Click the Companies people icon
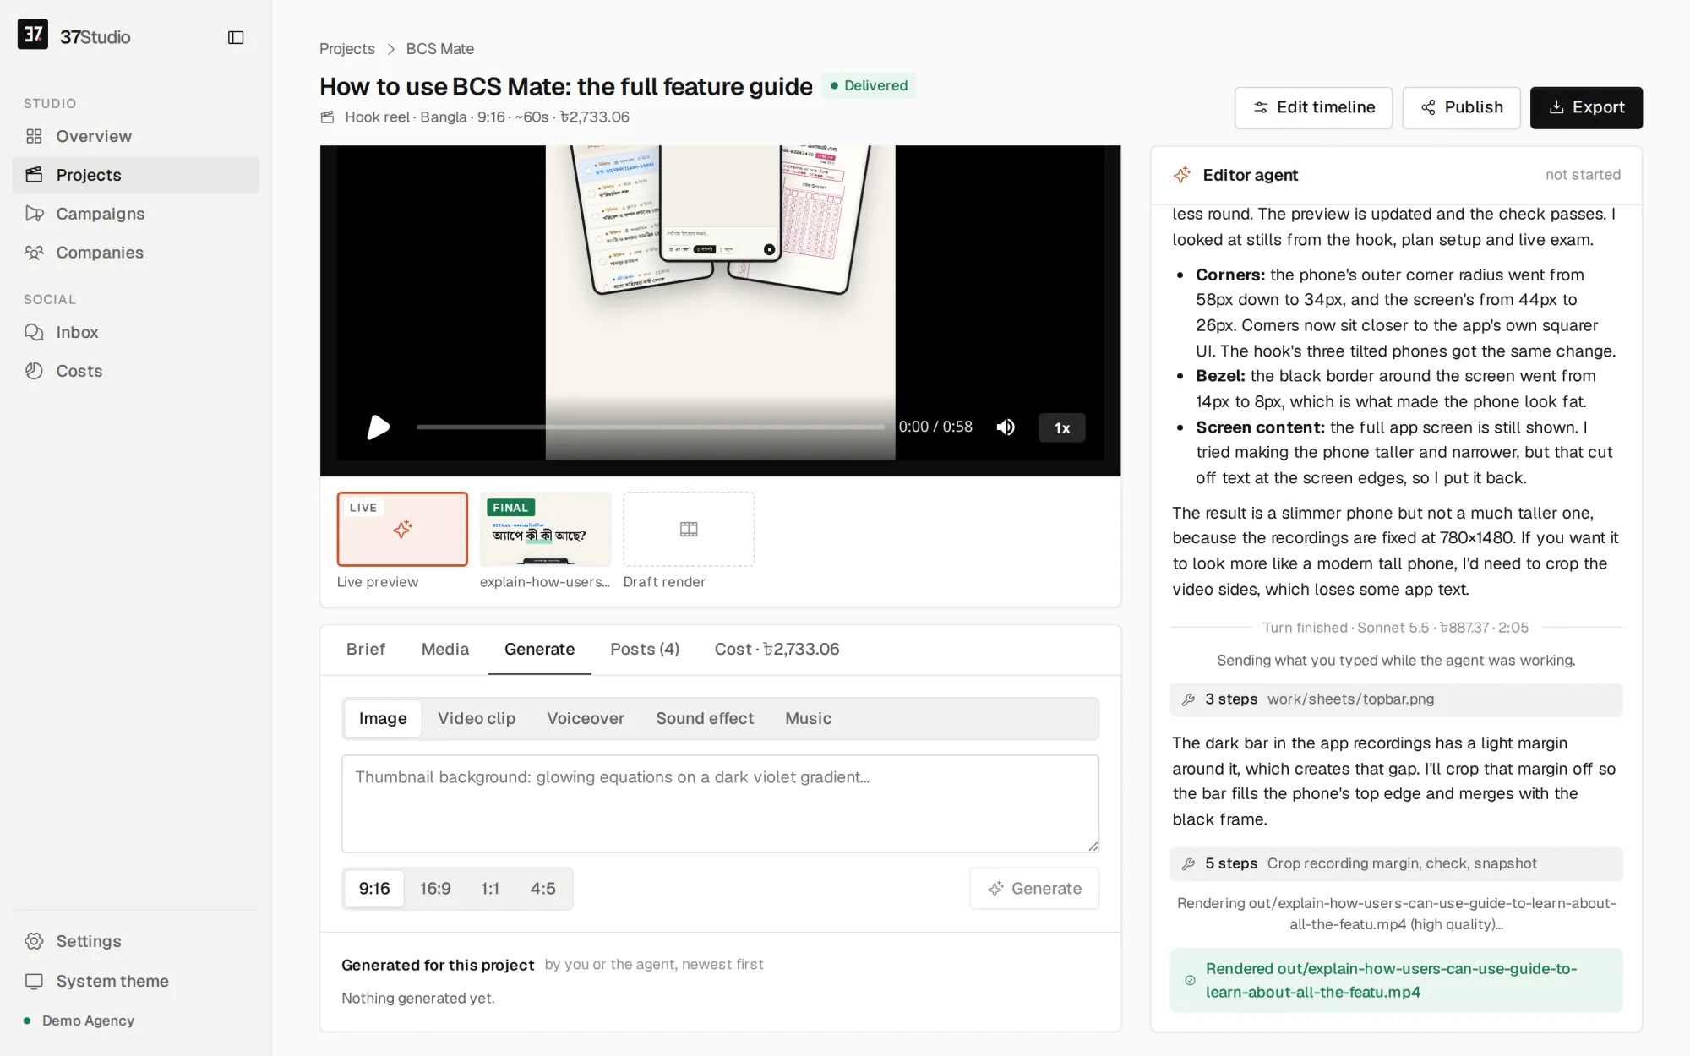This screenshot has width=1690, height=1056. 34,253
